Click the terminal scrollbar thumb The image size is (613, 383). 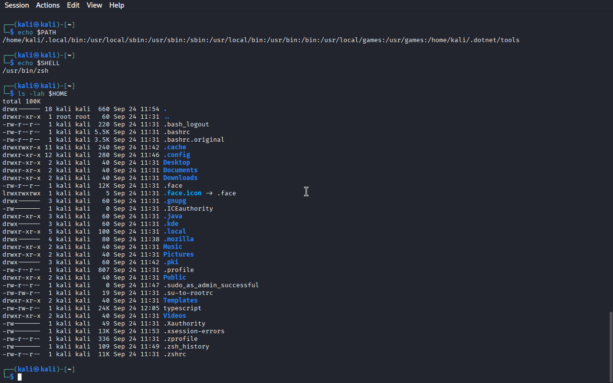610,345
